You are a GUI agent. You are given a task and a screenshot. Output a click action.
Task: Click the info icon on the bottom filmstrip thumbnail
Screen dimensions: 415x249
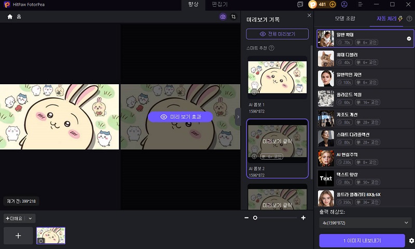click(41, 241)
